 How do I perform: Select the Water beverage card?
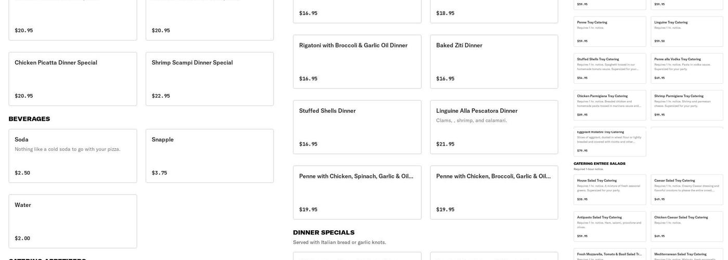[73, 221]
